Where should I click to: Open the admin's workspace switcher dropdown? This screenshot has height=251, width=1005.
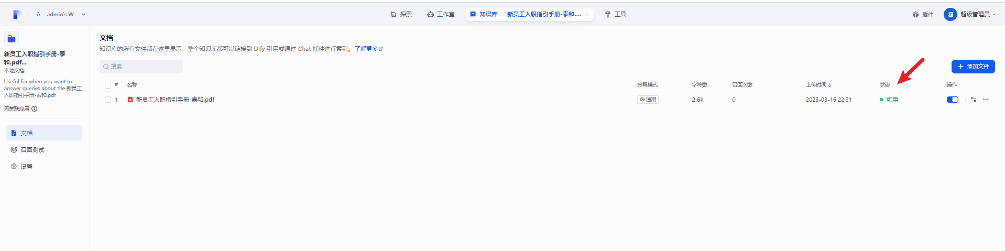click(x=61, y=15)
